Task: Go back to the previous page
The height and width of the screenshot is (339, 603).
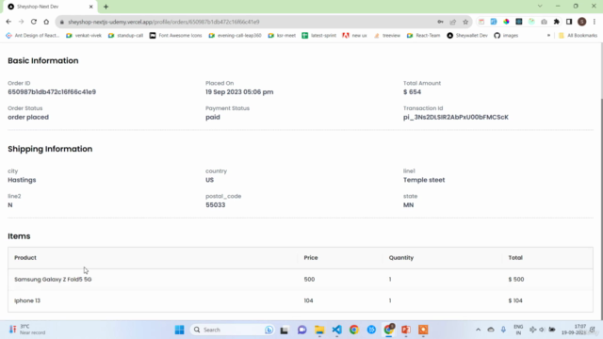Action: (x=8, y=22)
